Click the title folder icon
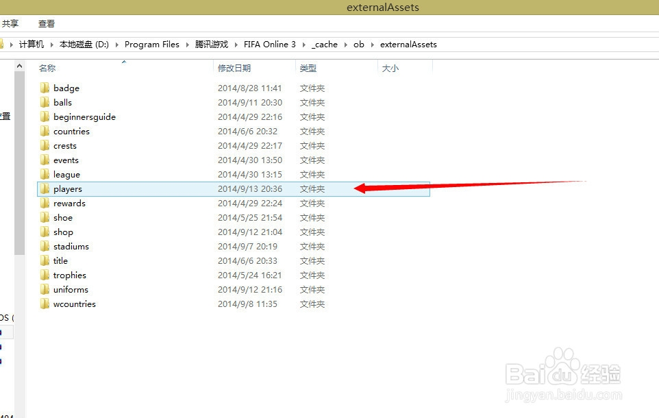 pyautogui.click(x=45, y=260)
